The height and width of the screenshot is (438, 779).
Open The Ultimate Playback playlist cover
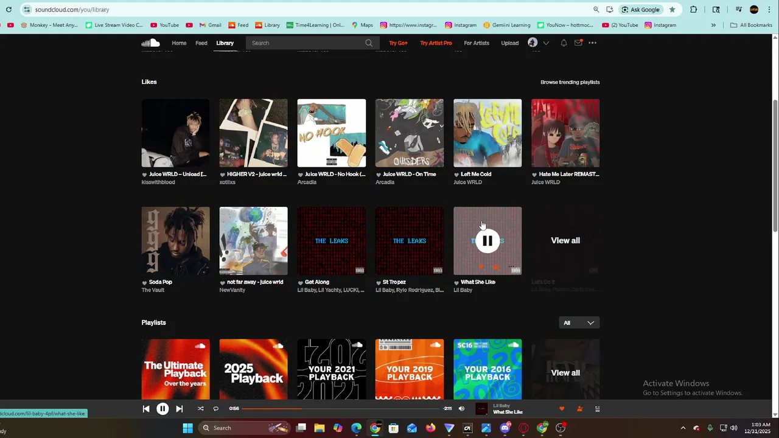pyautogui.click(x=175, y=369)
